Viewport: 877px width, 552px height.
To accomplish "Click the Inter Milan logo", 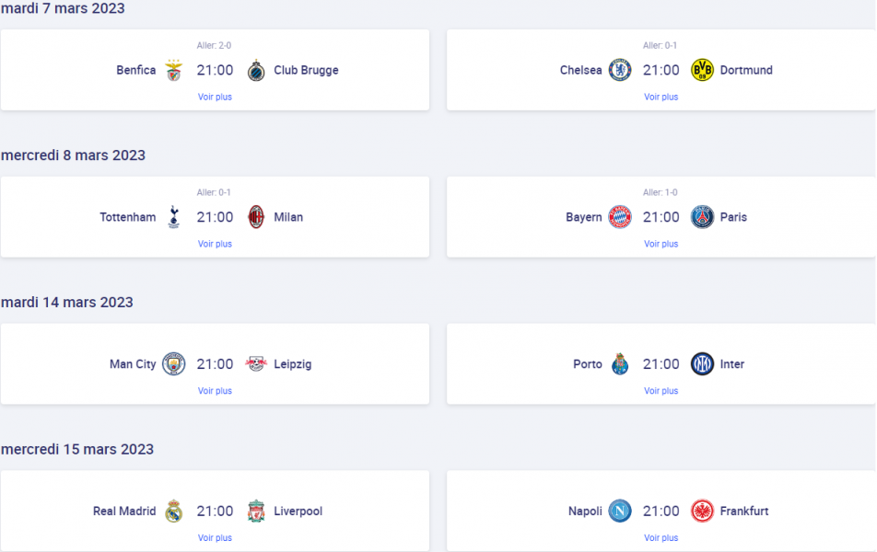I will point(702,364).
